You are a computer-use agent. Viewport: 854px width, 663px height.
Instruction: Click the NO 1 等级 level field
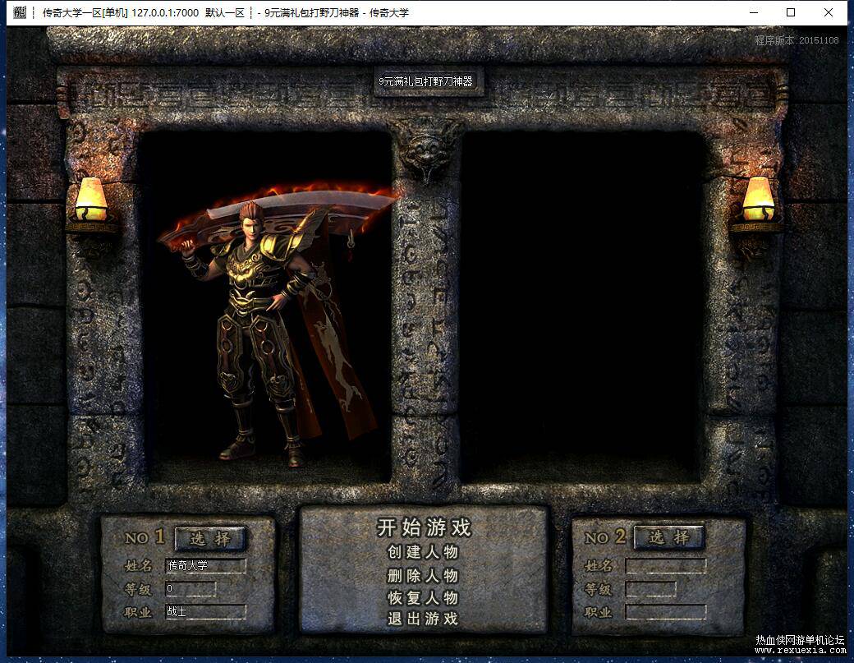click(x=190, y=589)
